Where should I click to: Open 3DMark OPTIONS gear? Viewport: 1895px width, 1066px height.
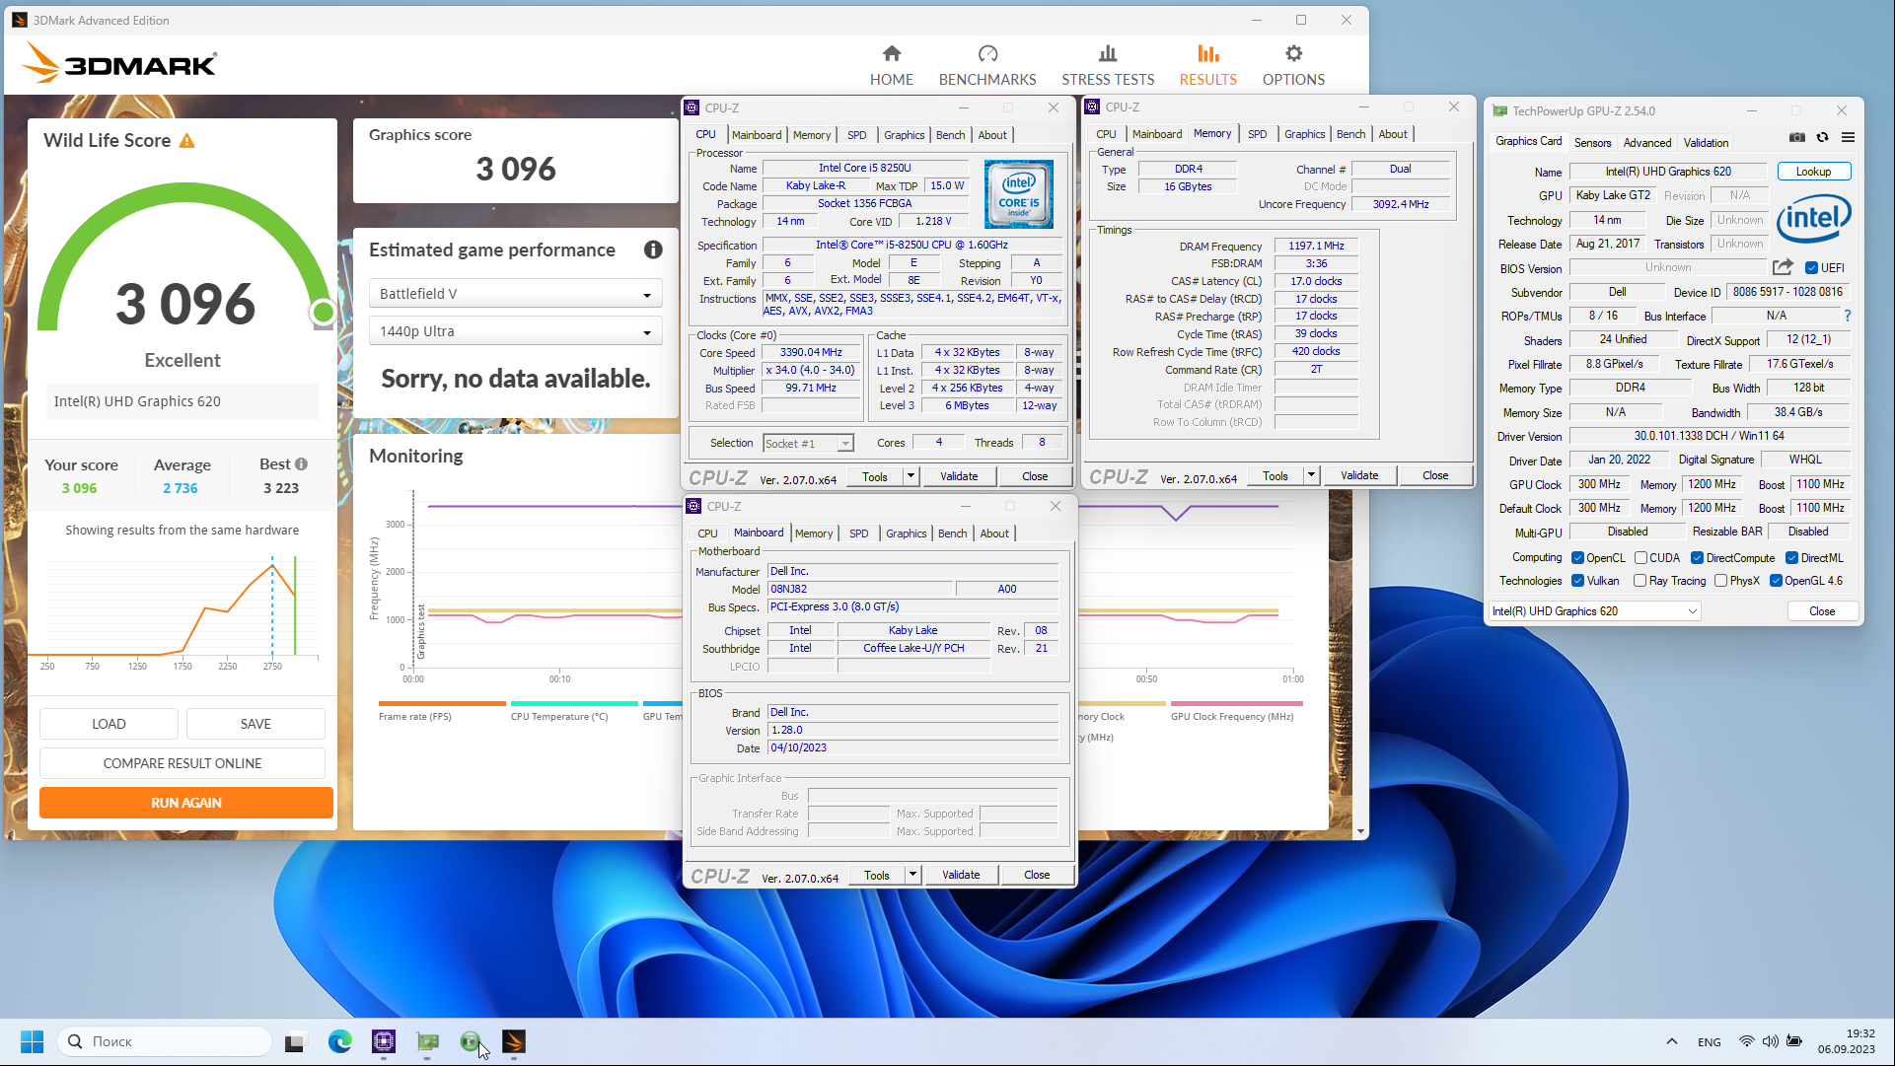[x=1293, y=65]
